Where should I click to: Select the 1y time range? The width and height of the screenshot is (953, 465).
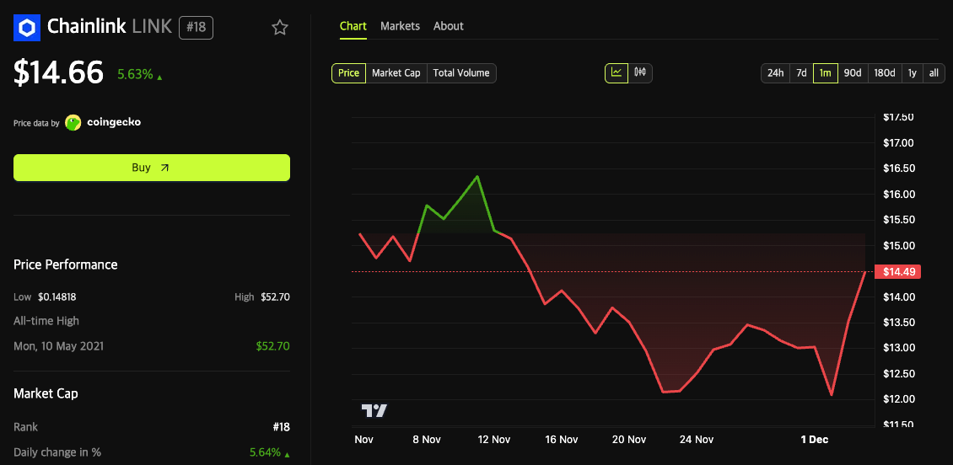912,73
